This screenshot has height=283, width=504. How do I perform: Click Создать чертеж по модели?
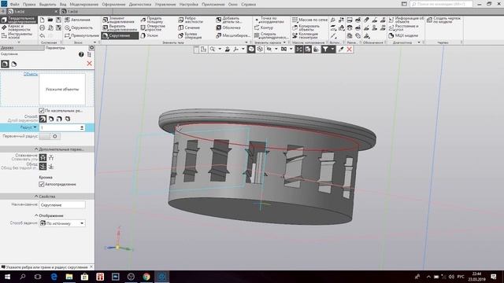pyautogui.click(x=444, y=20)
